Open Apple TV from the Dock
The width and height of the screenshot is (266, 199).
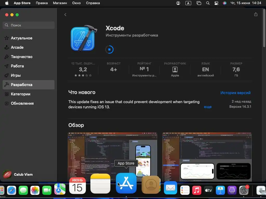coord(208,190)
